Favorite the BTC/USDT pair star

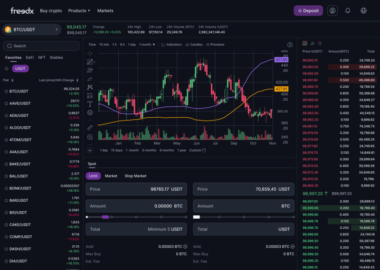point(6,91)
